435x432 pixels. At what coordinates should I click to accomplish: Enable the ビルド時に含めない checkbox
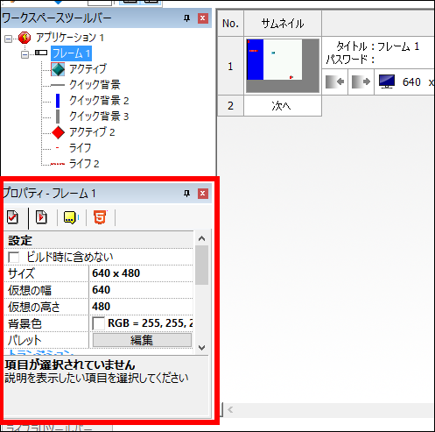14,257
